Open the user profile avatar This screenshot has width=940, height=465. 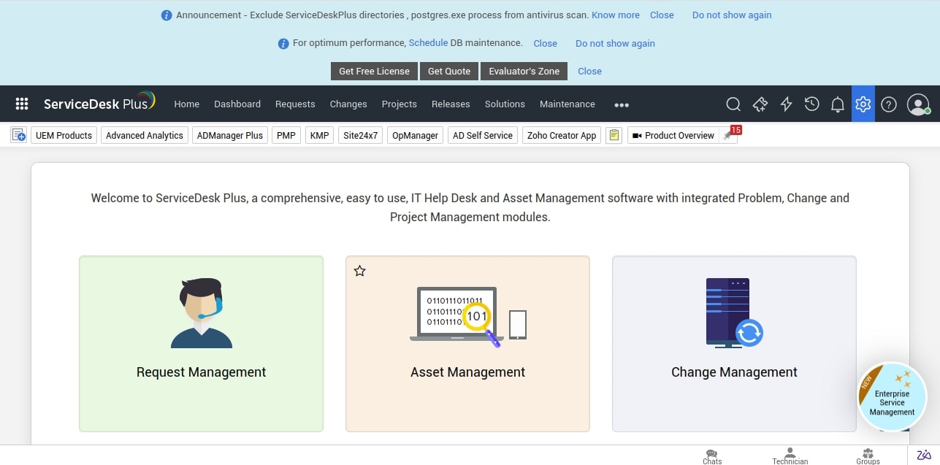coord(918,104)
